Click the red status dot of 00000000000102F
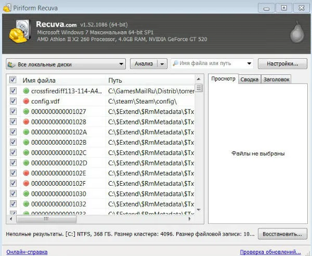Viewport: 312px width, 256px height. tap(26, 183)
